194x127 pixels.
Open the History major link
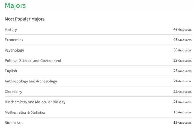click(11, 30)
